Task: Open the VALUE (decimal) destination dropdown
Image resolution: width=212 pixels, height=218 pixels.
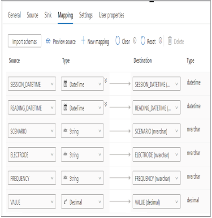Action: click(x=156, y=201)
